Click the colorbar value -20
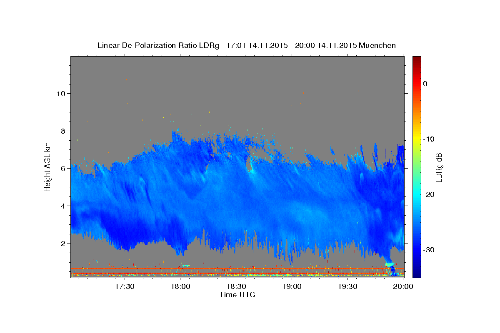Image resolution: width=500 pixels, height=333 pixels. 429,194
